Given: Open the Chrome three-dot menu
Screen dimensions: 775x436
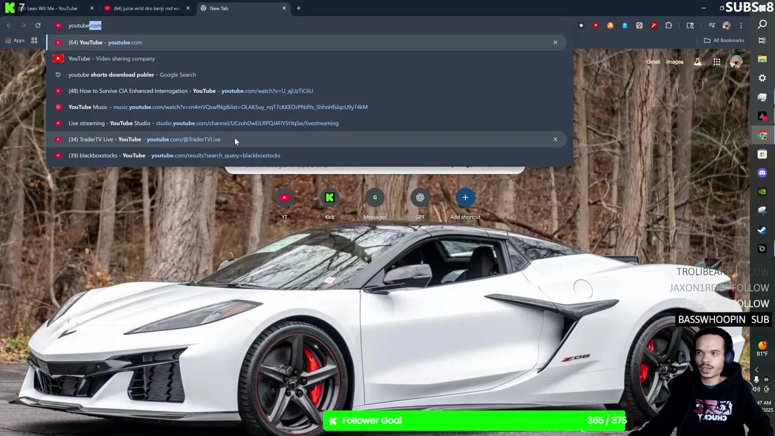Looking at the screenshot, I should pos(740,25).
